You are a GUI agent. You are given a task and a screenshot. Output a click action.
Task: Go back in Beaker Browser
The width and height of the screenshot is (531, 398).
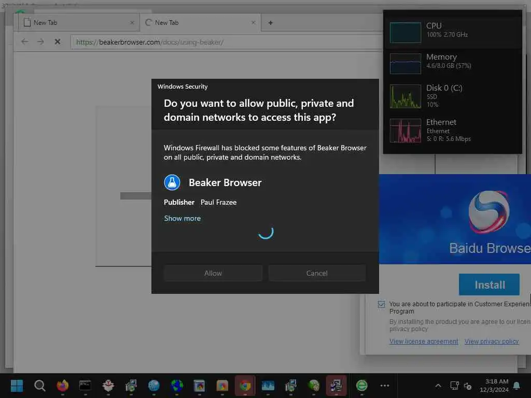tap(25, 41)
